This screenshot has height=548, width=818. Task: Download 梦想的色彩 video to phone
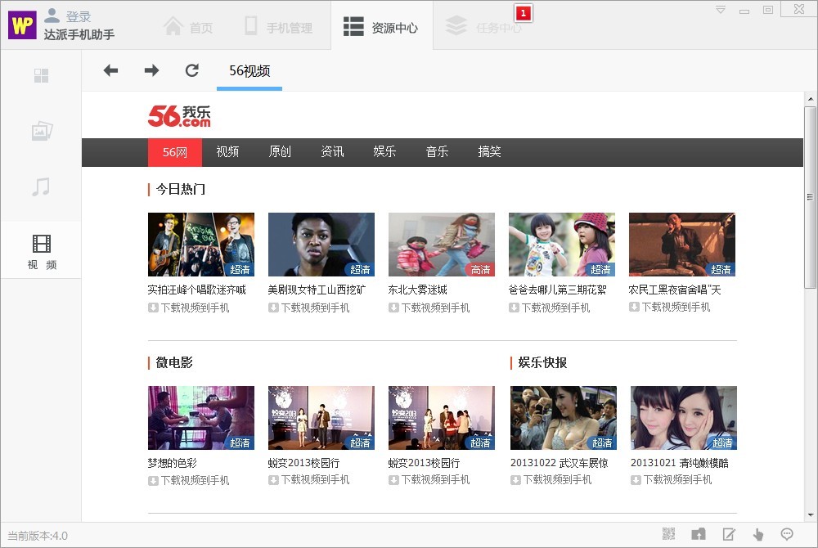(189, 480)
